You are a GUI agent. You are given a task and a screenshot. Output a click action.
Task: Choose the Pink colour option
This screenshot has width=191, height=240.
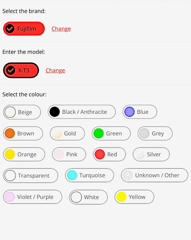pos(69,154)
